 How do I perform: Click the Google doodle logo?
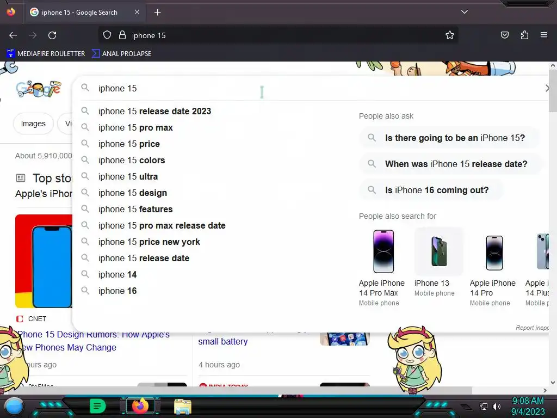tap(39, 89)
